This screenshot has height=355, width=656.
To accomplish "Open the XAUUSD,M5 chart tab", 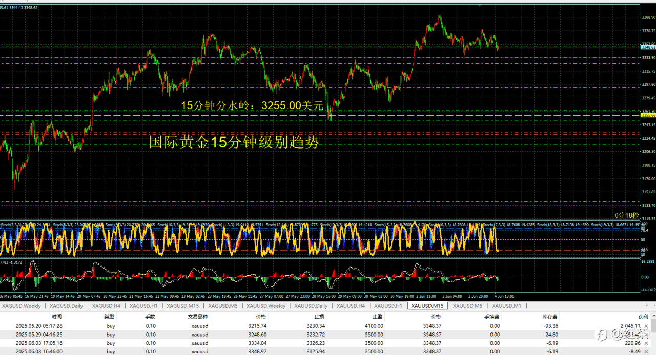I will pyautogui.click(x=466, y=306).
